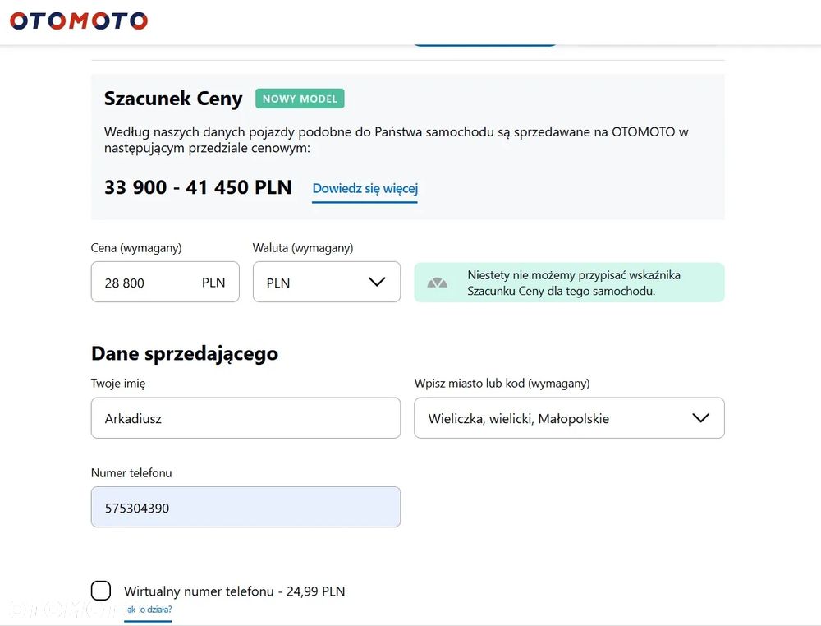Image resolution: width=821 pixels, height=626 pixels.
Task: Click the 'Dane sprzedającego' section heading
Action: point(185,353)
